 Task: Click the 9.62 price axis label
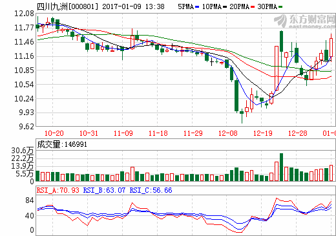(x=26, y=127)
